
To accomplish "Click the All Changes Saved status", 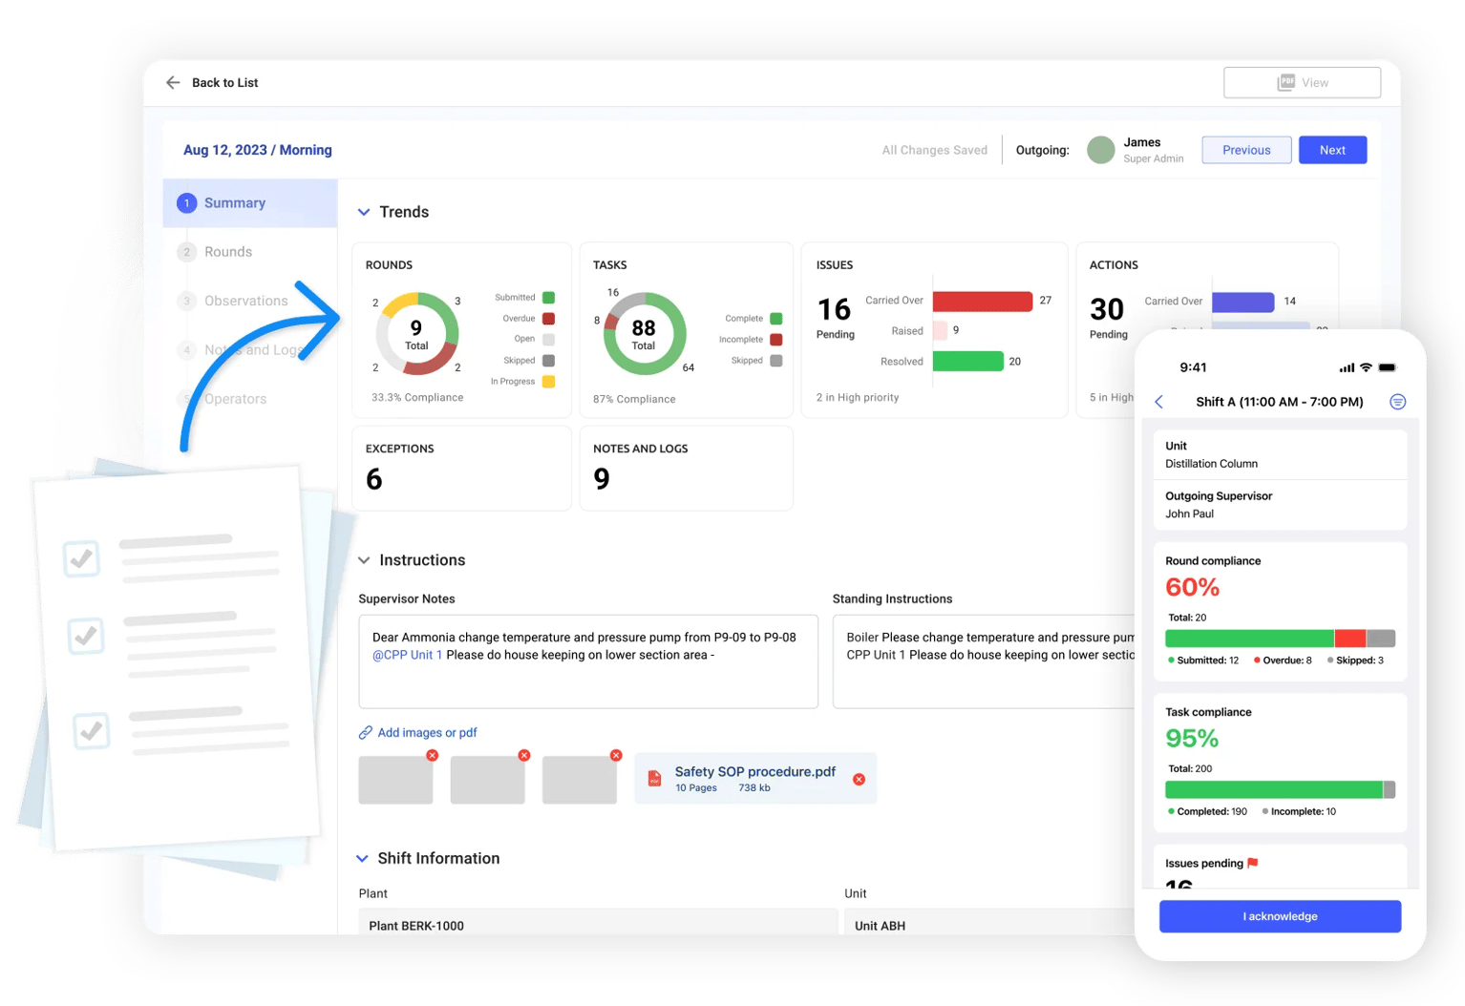I will 934,150.
